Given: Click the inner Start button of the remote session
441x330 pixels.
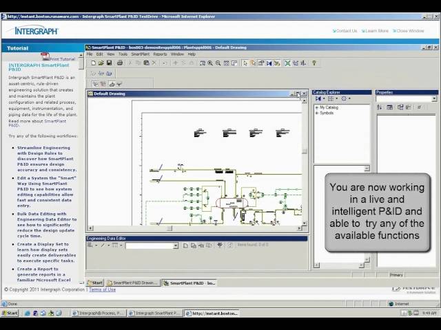Looking at the screenshot, I should 95,283.
